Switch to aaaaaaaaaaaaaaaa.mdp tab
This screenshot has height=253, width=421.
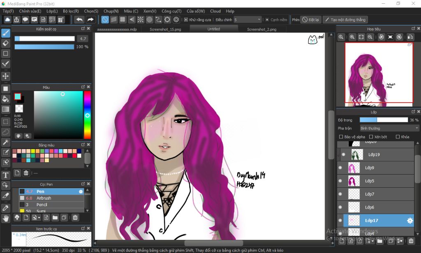[117, 29]
